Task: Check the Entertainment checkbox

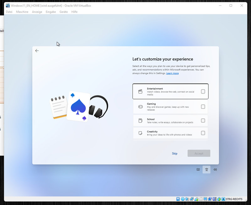Action: coord(203,92)
